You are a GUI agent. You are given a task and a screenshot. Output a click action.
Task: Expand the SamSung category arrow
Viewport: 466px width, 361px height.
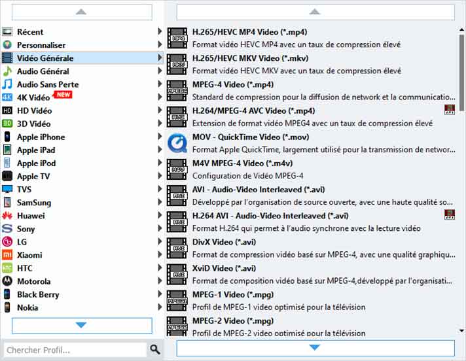coord(160,203)
